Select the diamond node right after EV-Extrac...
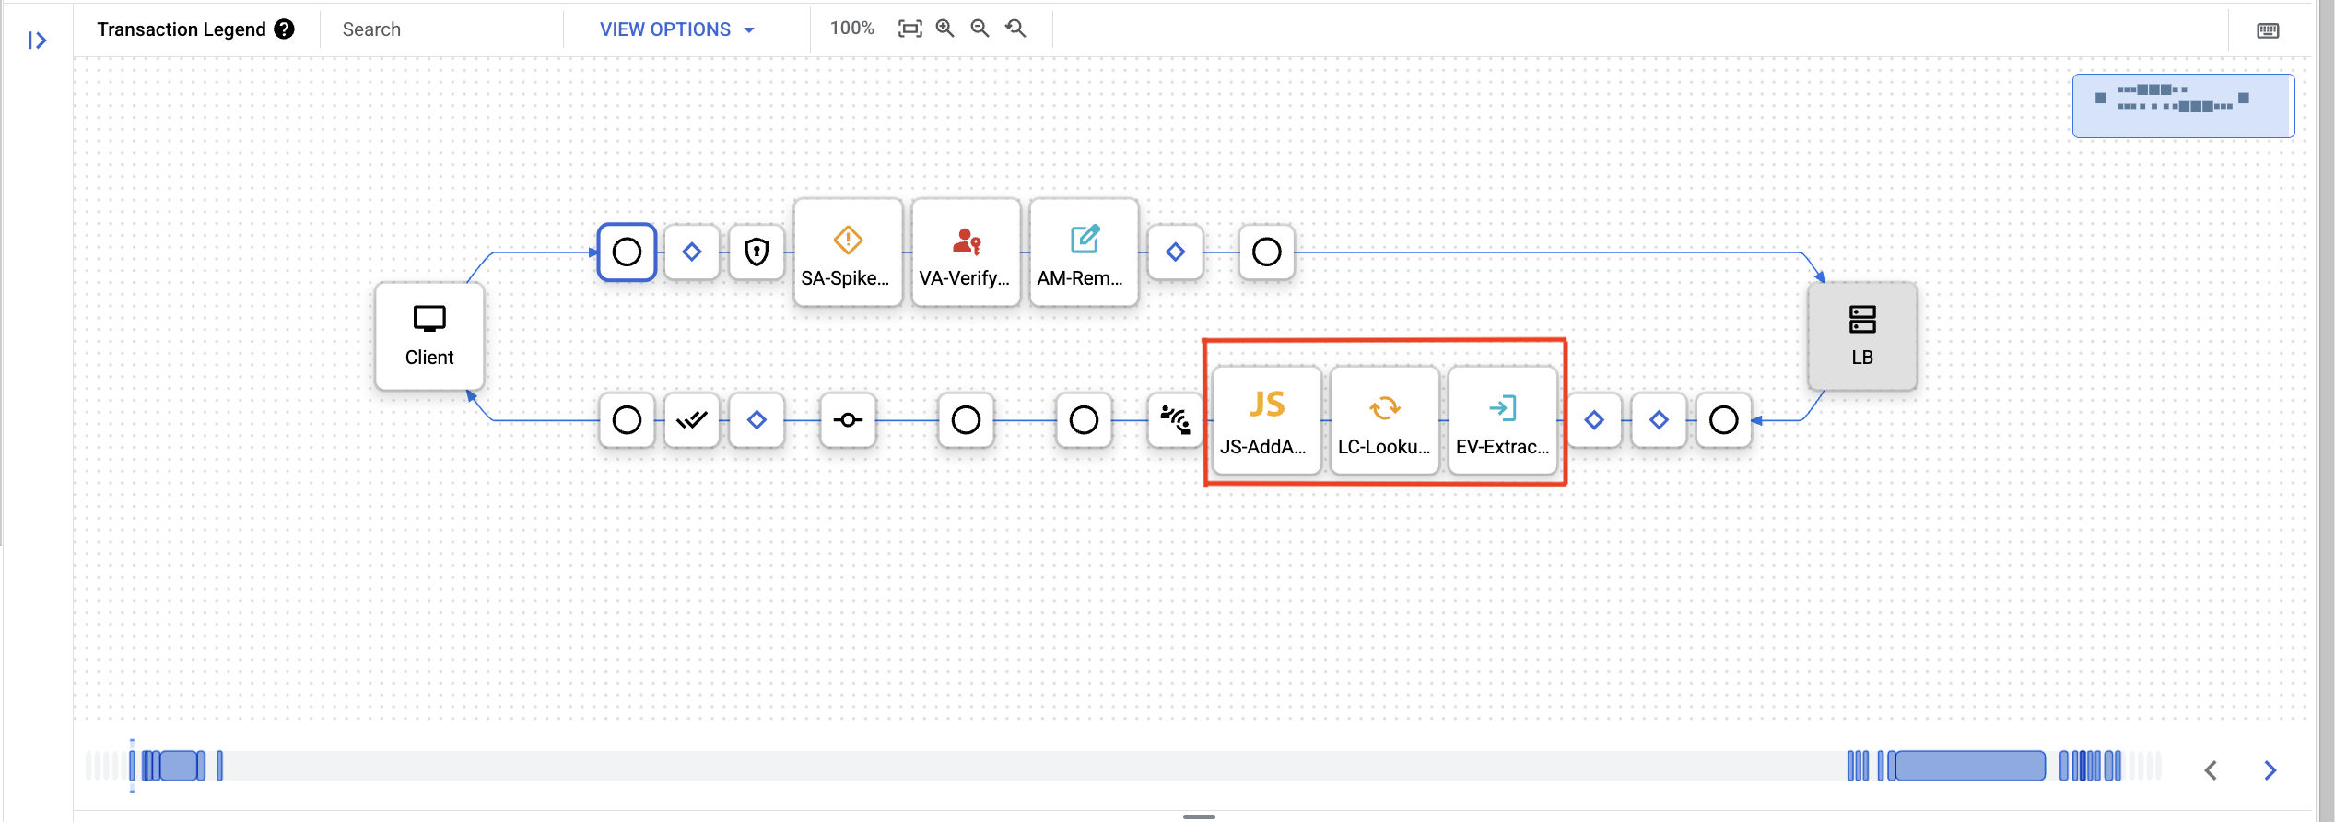Screen dimensions: 2335x822 coord(1594,420)
